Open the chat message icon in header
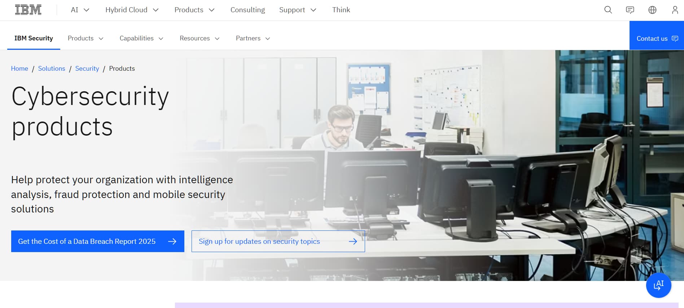Viewport: 684px width, 308px height. [x=630, y=10]
